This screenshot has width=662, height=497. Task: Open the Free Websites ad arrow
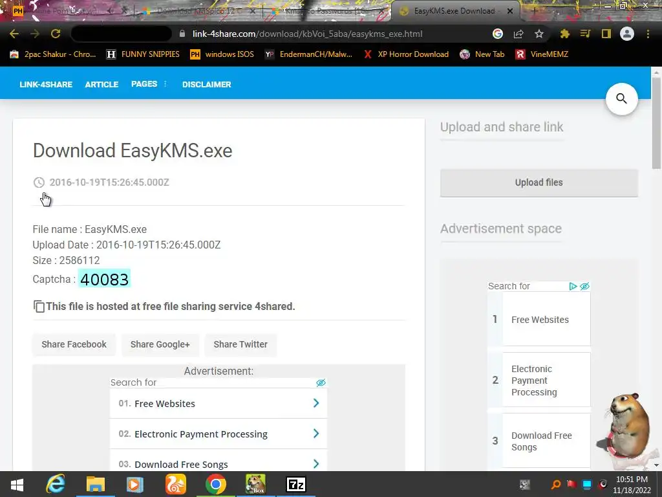[315, 403]
